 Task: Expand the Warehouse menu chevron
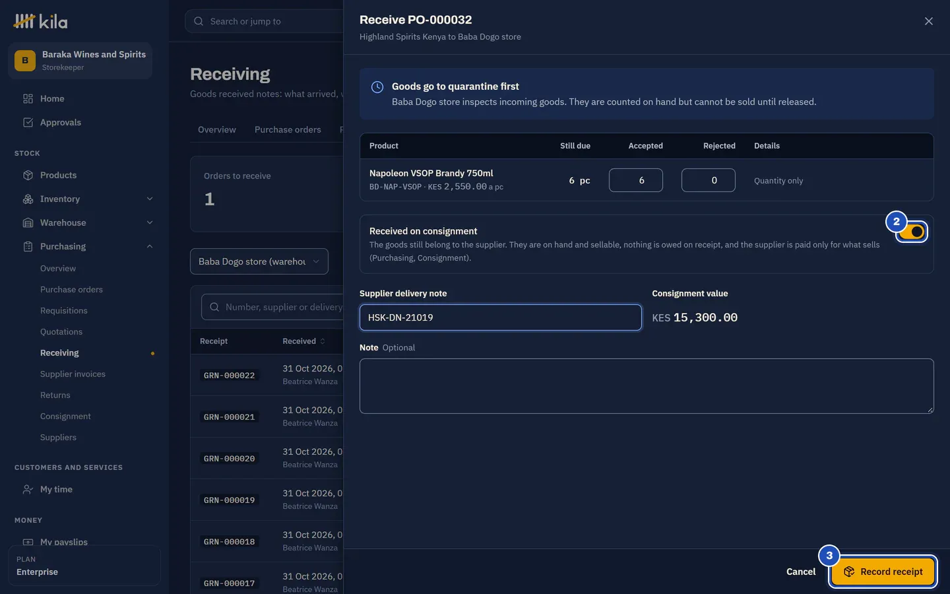150,222
